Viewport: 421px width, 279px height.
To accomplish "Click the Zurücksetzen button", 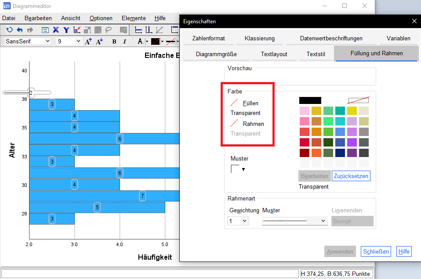I will click(x=351, y=175).
